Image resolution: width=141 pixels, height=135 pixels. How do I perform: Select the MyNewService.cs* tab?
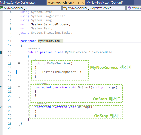(61, 3)
